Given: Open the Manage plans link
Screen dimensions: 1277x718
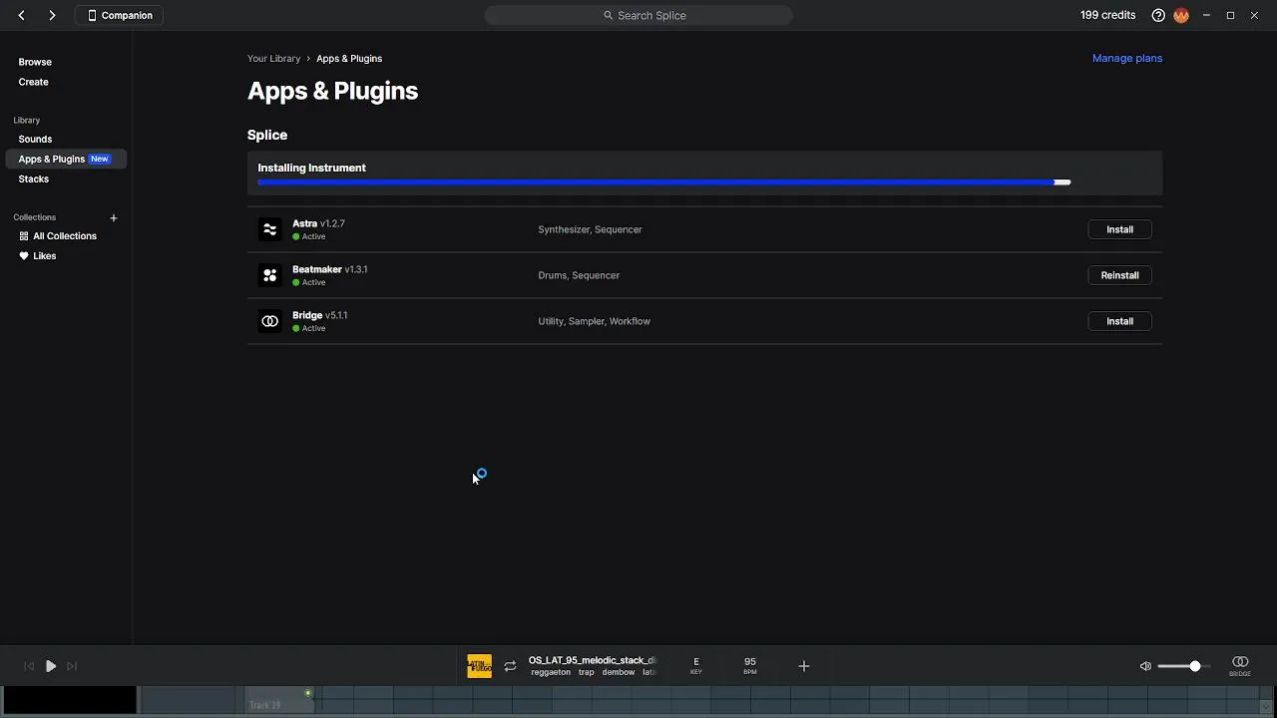Looking at the screenshot, I should coord(1127,58).
